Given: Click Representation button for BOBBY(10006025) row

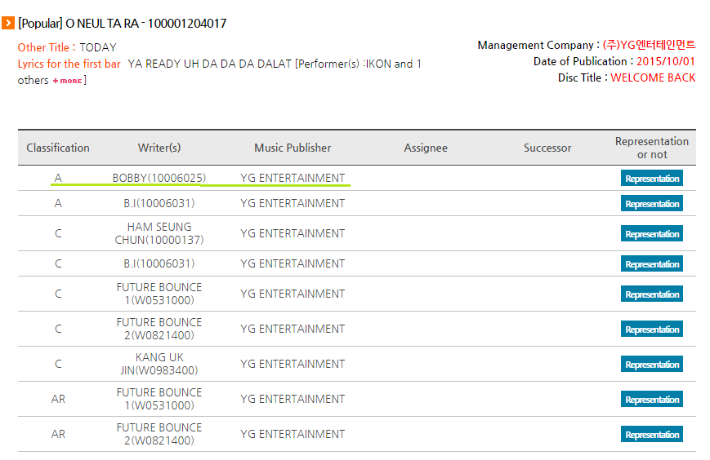Looking at the screenshot, I should coord(652,178).
